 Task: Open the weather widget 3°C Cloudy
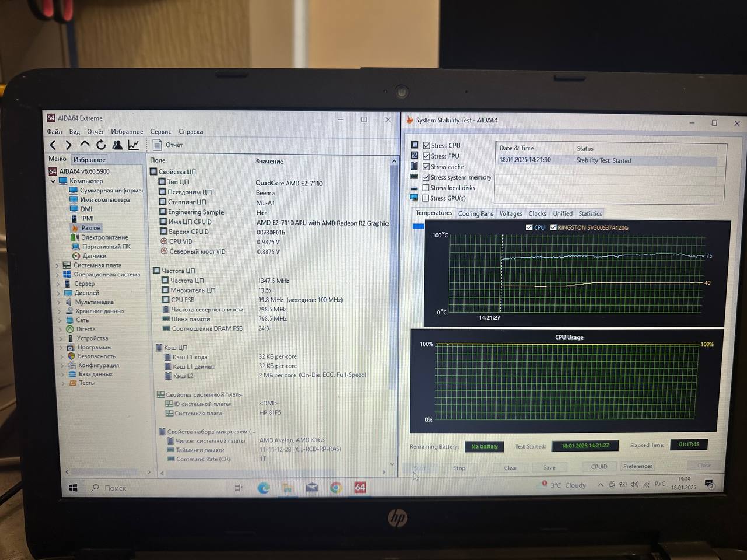563,485
